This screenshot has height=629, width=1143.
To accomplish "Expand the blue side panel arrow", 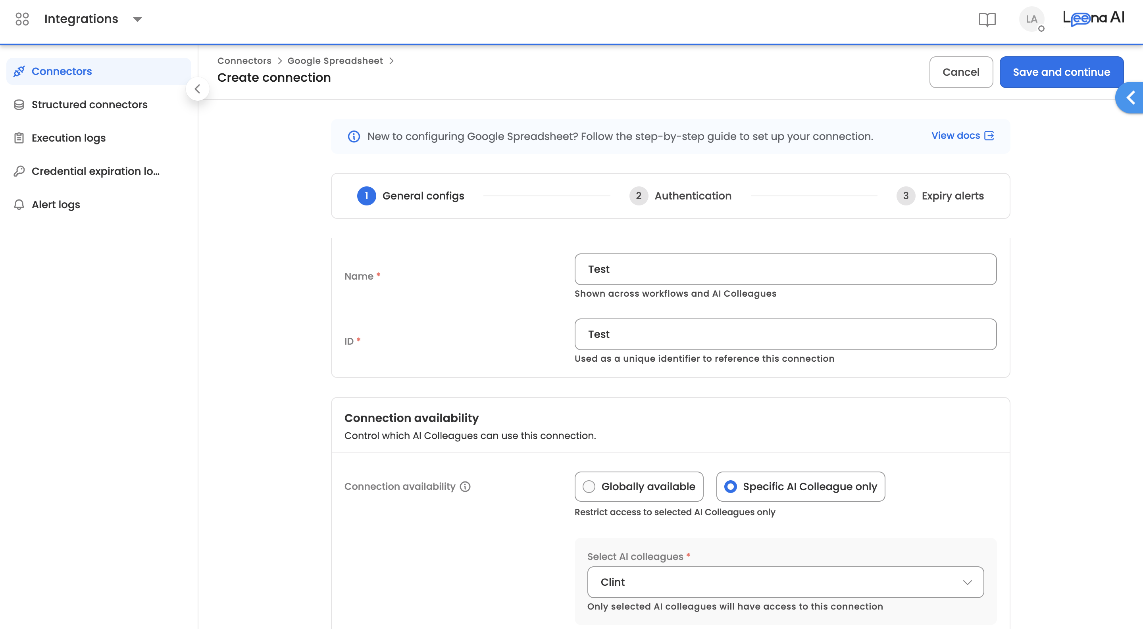I will 1130,98.
